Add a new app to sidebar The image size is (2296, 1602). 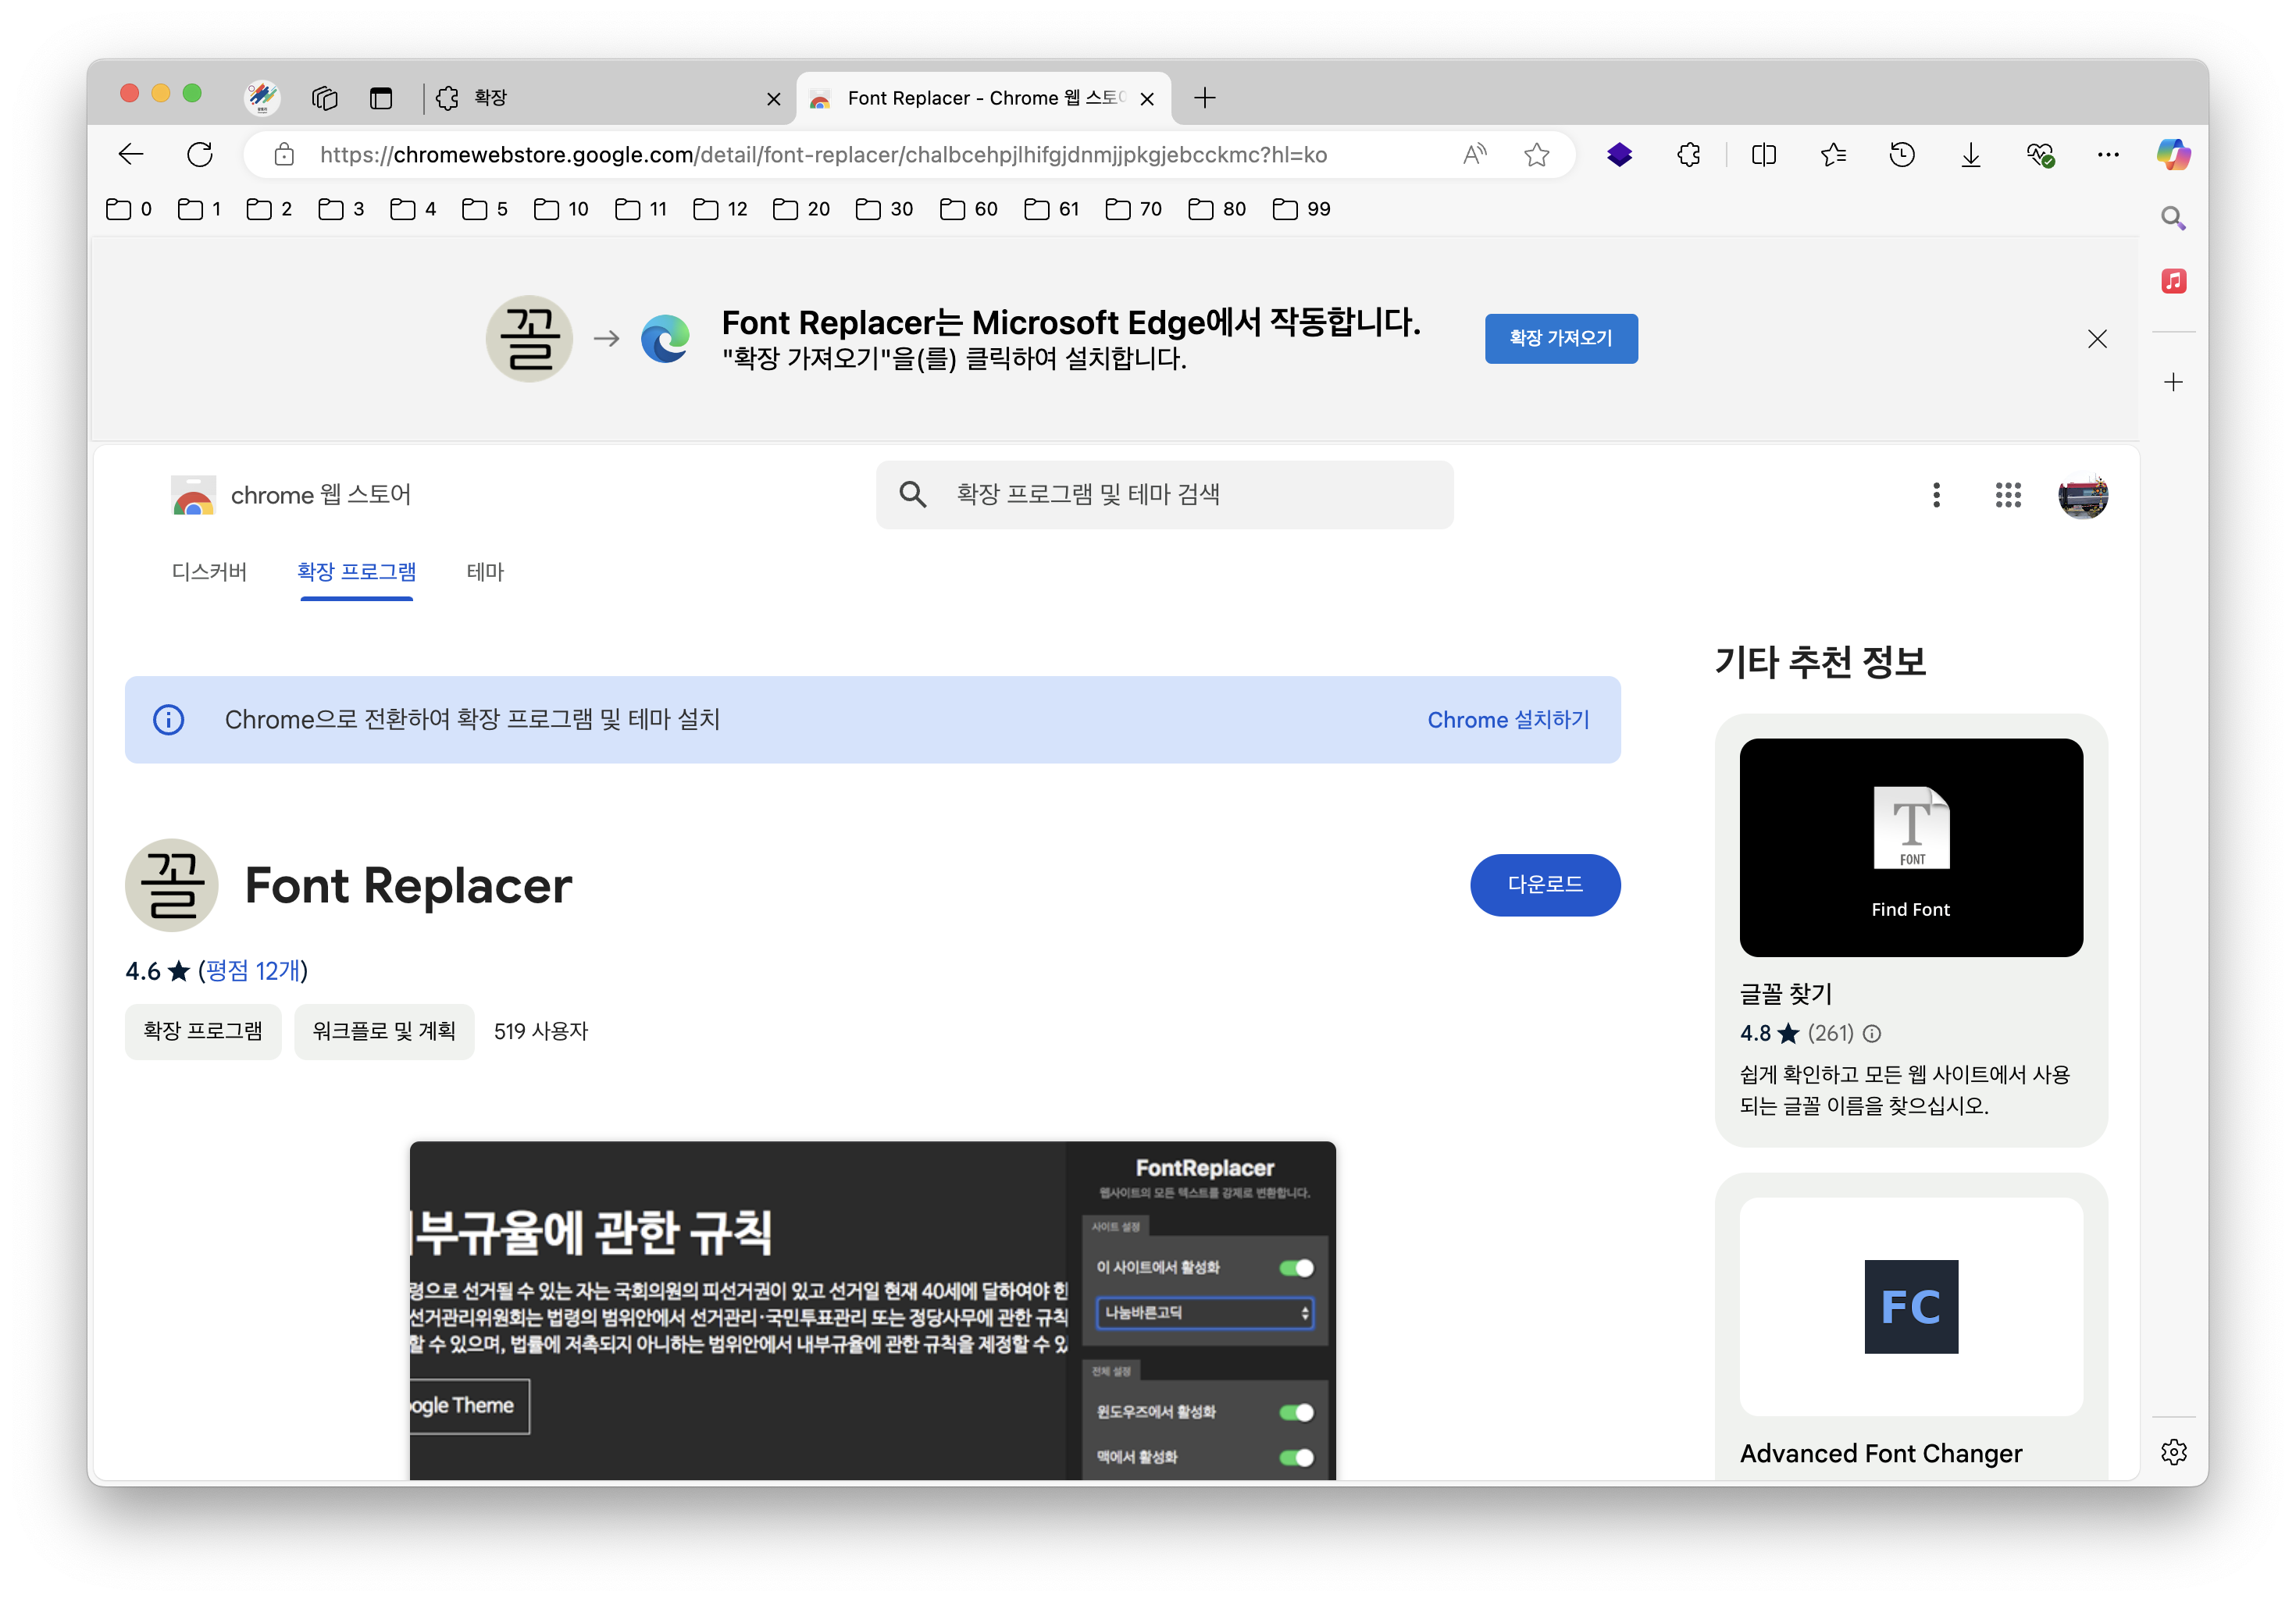(x=2173, y=382)
